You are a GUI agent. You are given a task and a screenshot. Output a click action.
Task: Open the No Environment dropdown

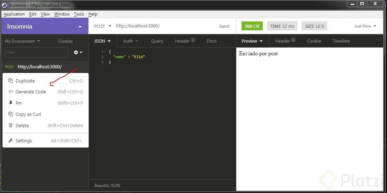click(22, 41)
